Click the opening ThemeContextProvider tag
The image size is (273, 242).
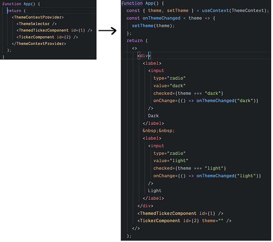[x=38, y=17]
